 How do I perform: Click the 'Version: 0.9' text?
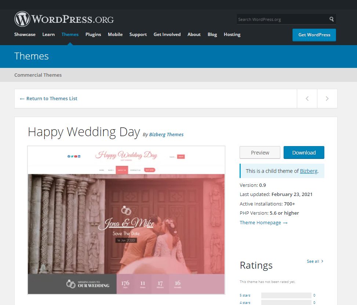253,185
